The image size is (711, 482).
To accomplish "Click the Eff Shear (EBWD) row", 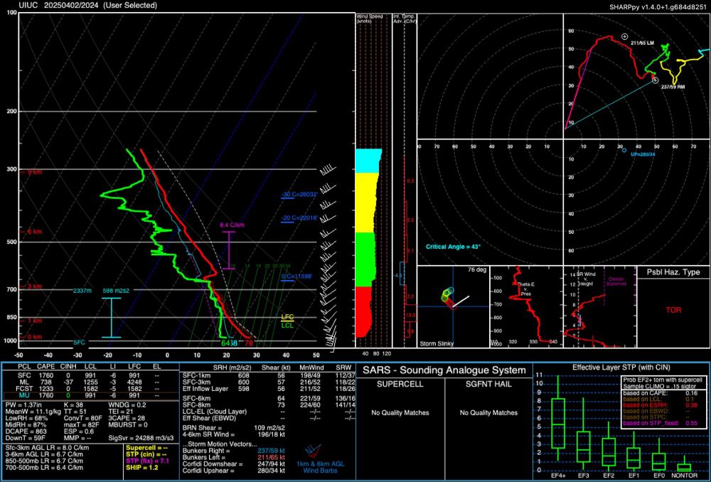I will pos(269,418).
